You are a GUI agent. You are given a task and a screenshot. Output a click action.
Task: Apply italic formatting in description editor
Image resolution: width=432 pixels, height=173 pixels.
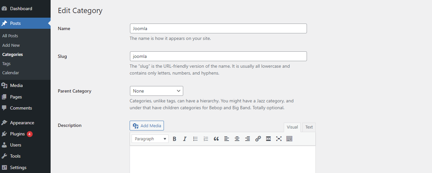click(185, 139)
